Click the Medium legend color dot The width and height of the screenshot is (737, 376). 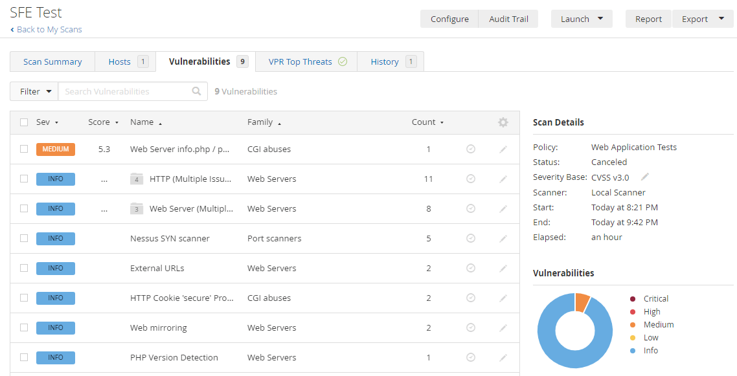pos(633,325)
